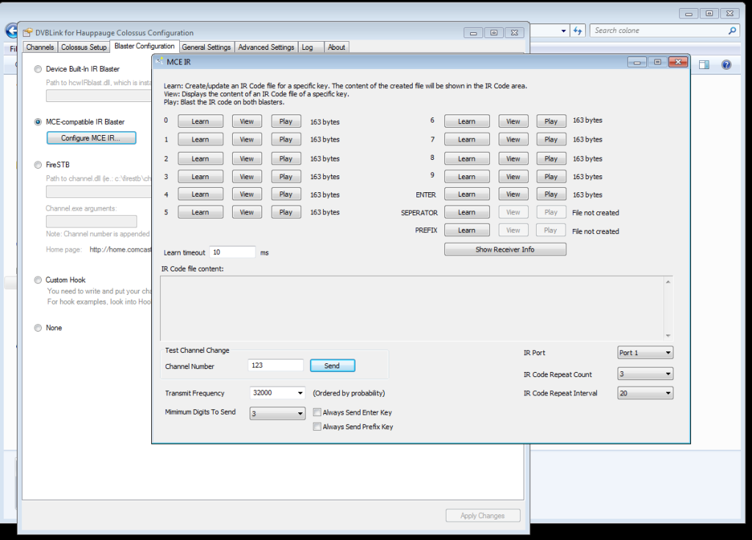Click inside the IR Code file content area

pos(413,308)
